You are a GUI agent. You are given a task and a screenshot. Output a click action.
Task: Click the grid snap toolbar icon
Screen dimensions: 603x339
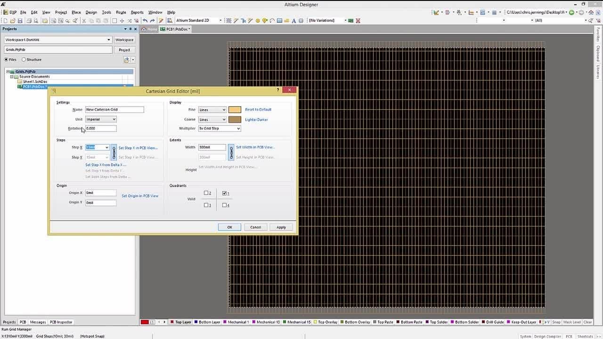[x=494, y=12]
